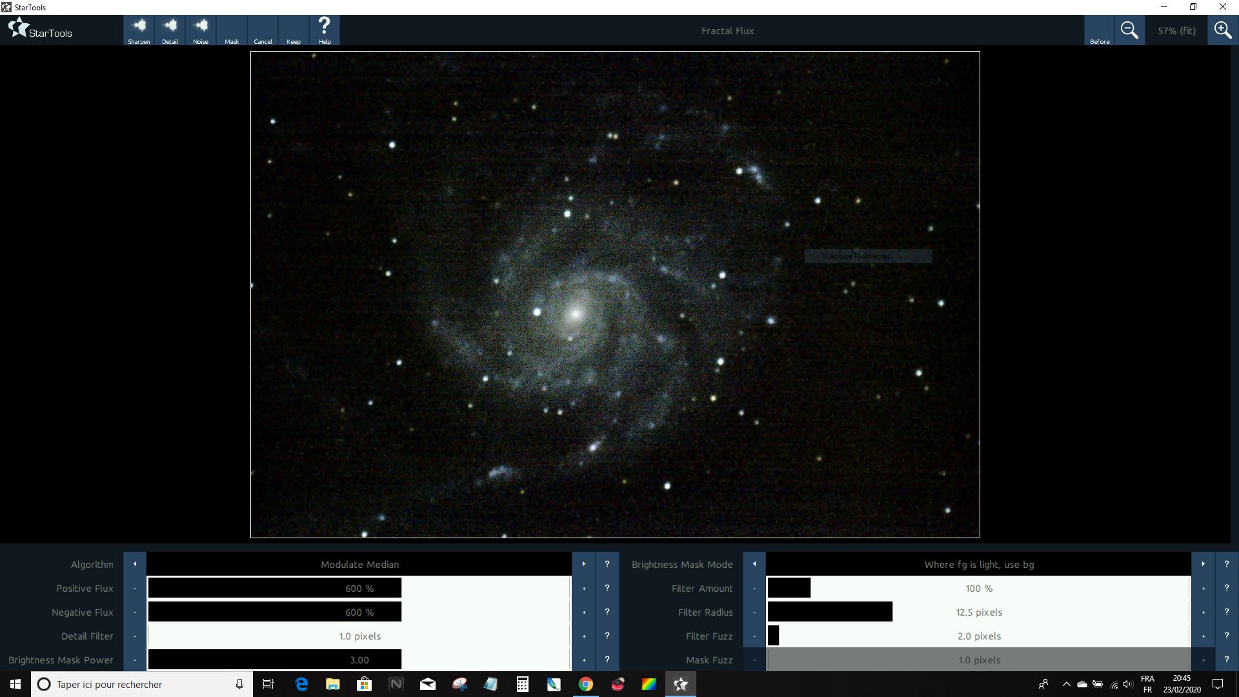Screen dimensions: 1239x697
Task: Open Task View on the taskbar
Action: (x=268, y=684)
